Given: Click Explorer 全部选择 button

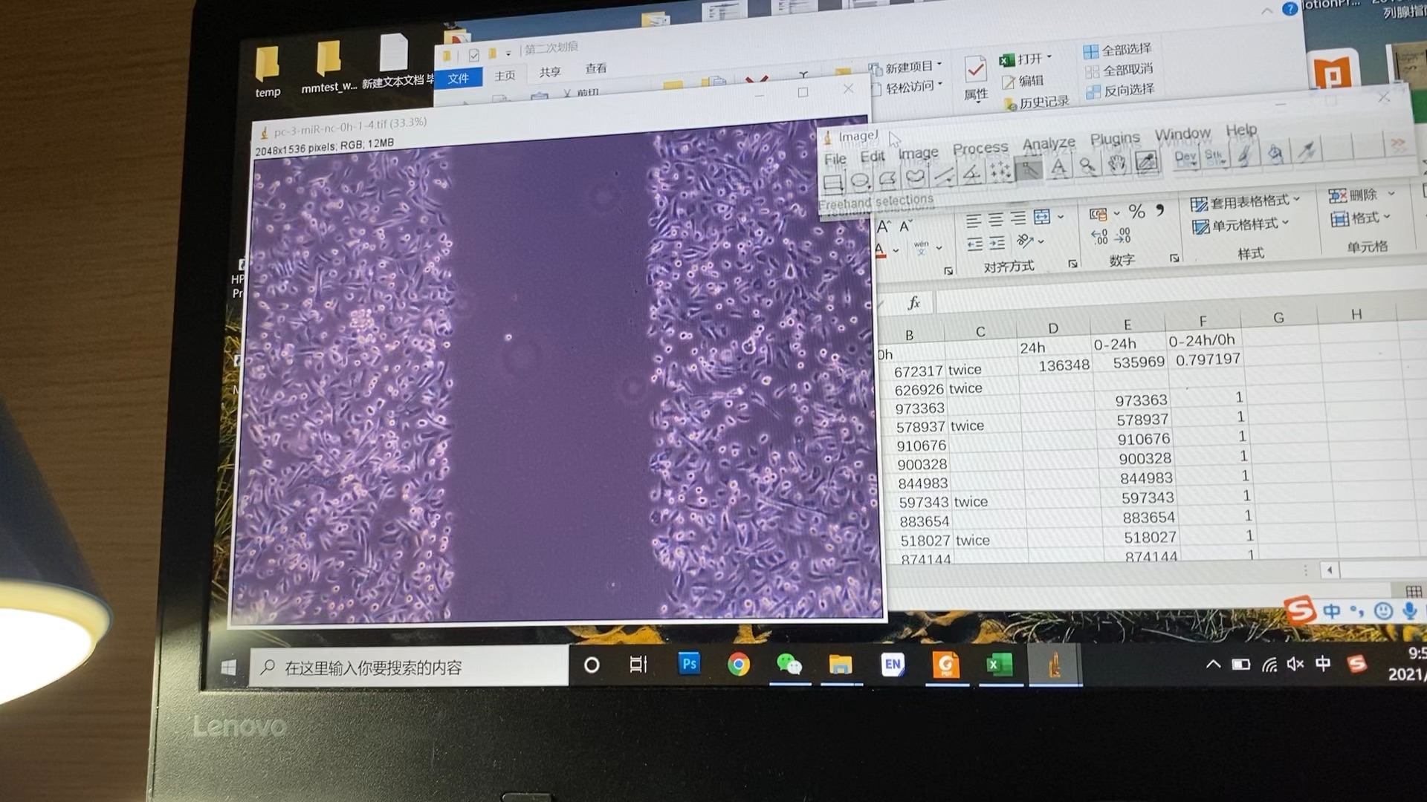Looking at the screenshot, I should pyautogui.click(x=1118, y=50).
